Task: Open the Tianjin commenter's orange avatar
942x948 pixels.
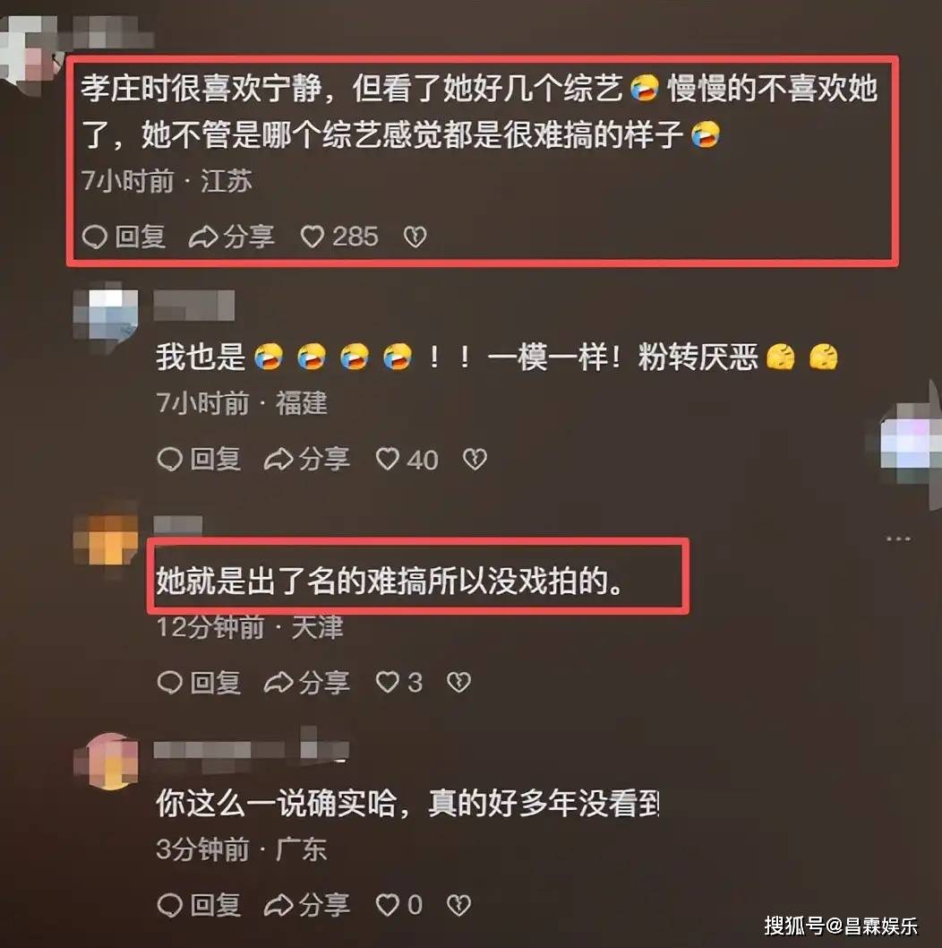Action: coord(106,539)
